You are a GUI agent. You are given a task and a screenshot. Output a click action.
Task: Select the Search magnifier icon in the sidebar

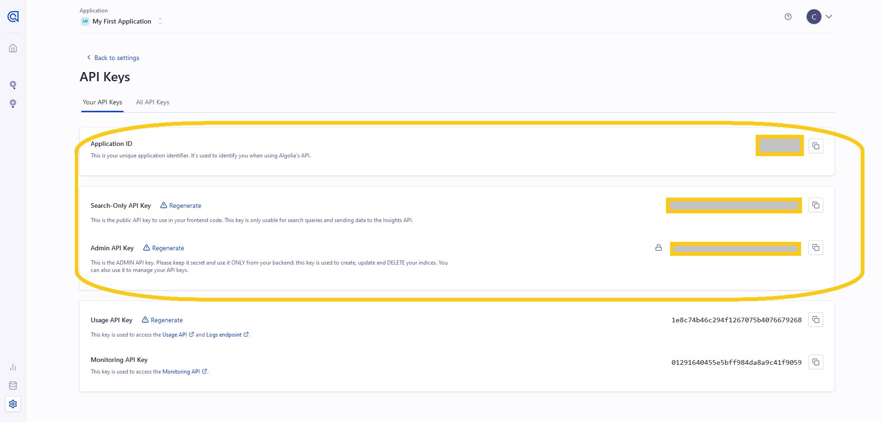tap(12, 84)
